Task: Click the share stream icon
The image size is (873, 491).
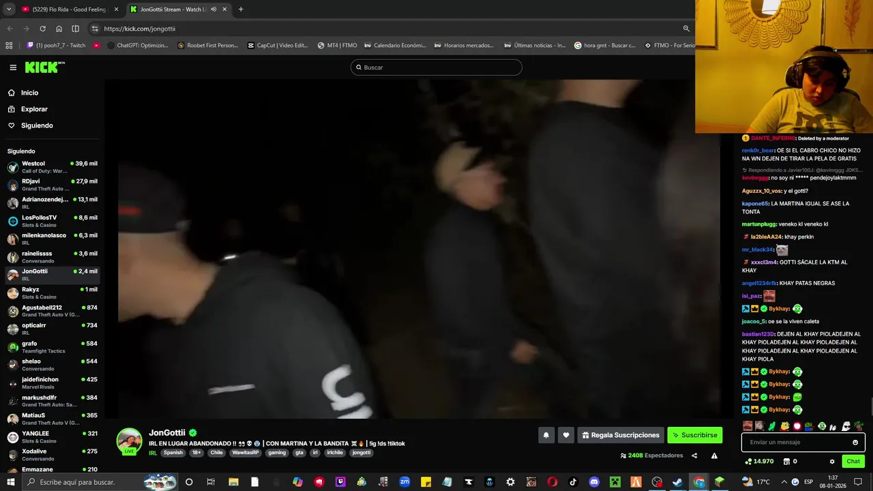Action: pos(694,456)
